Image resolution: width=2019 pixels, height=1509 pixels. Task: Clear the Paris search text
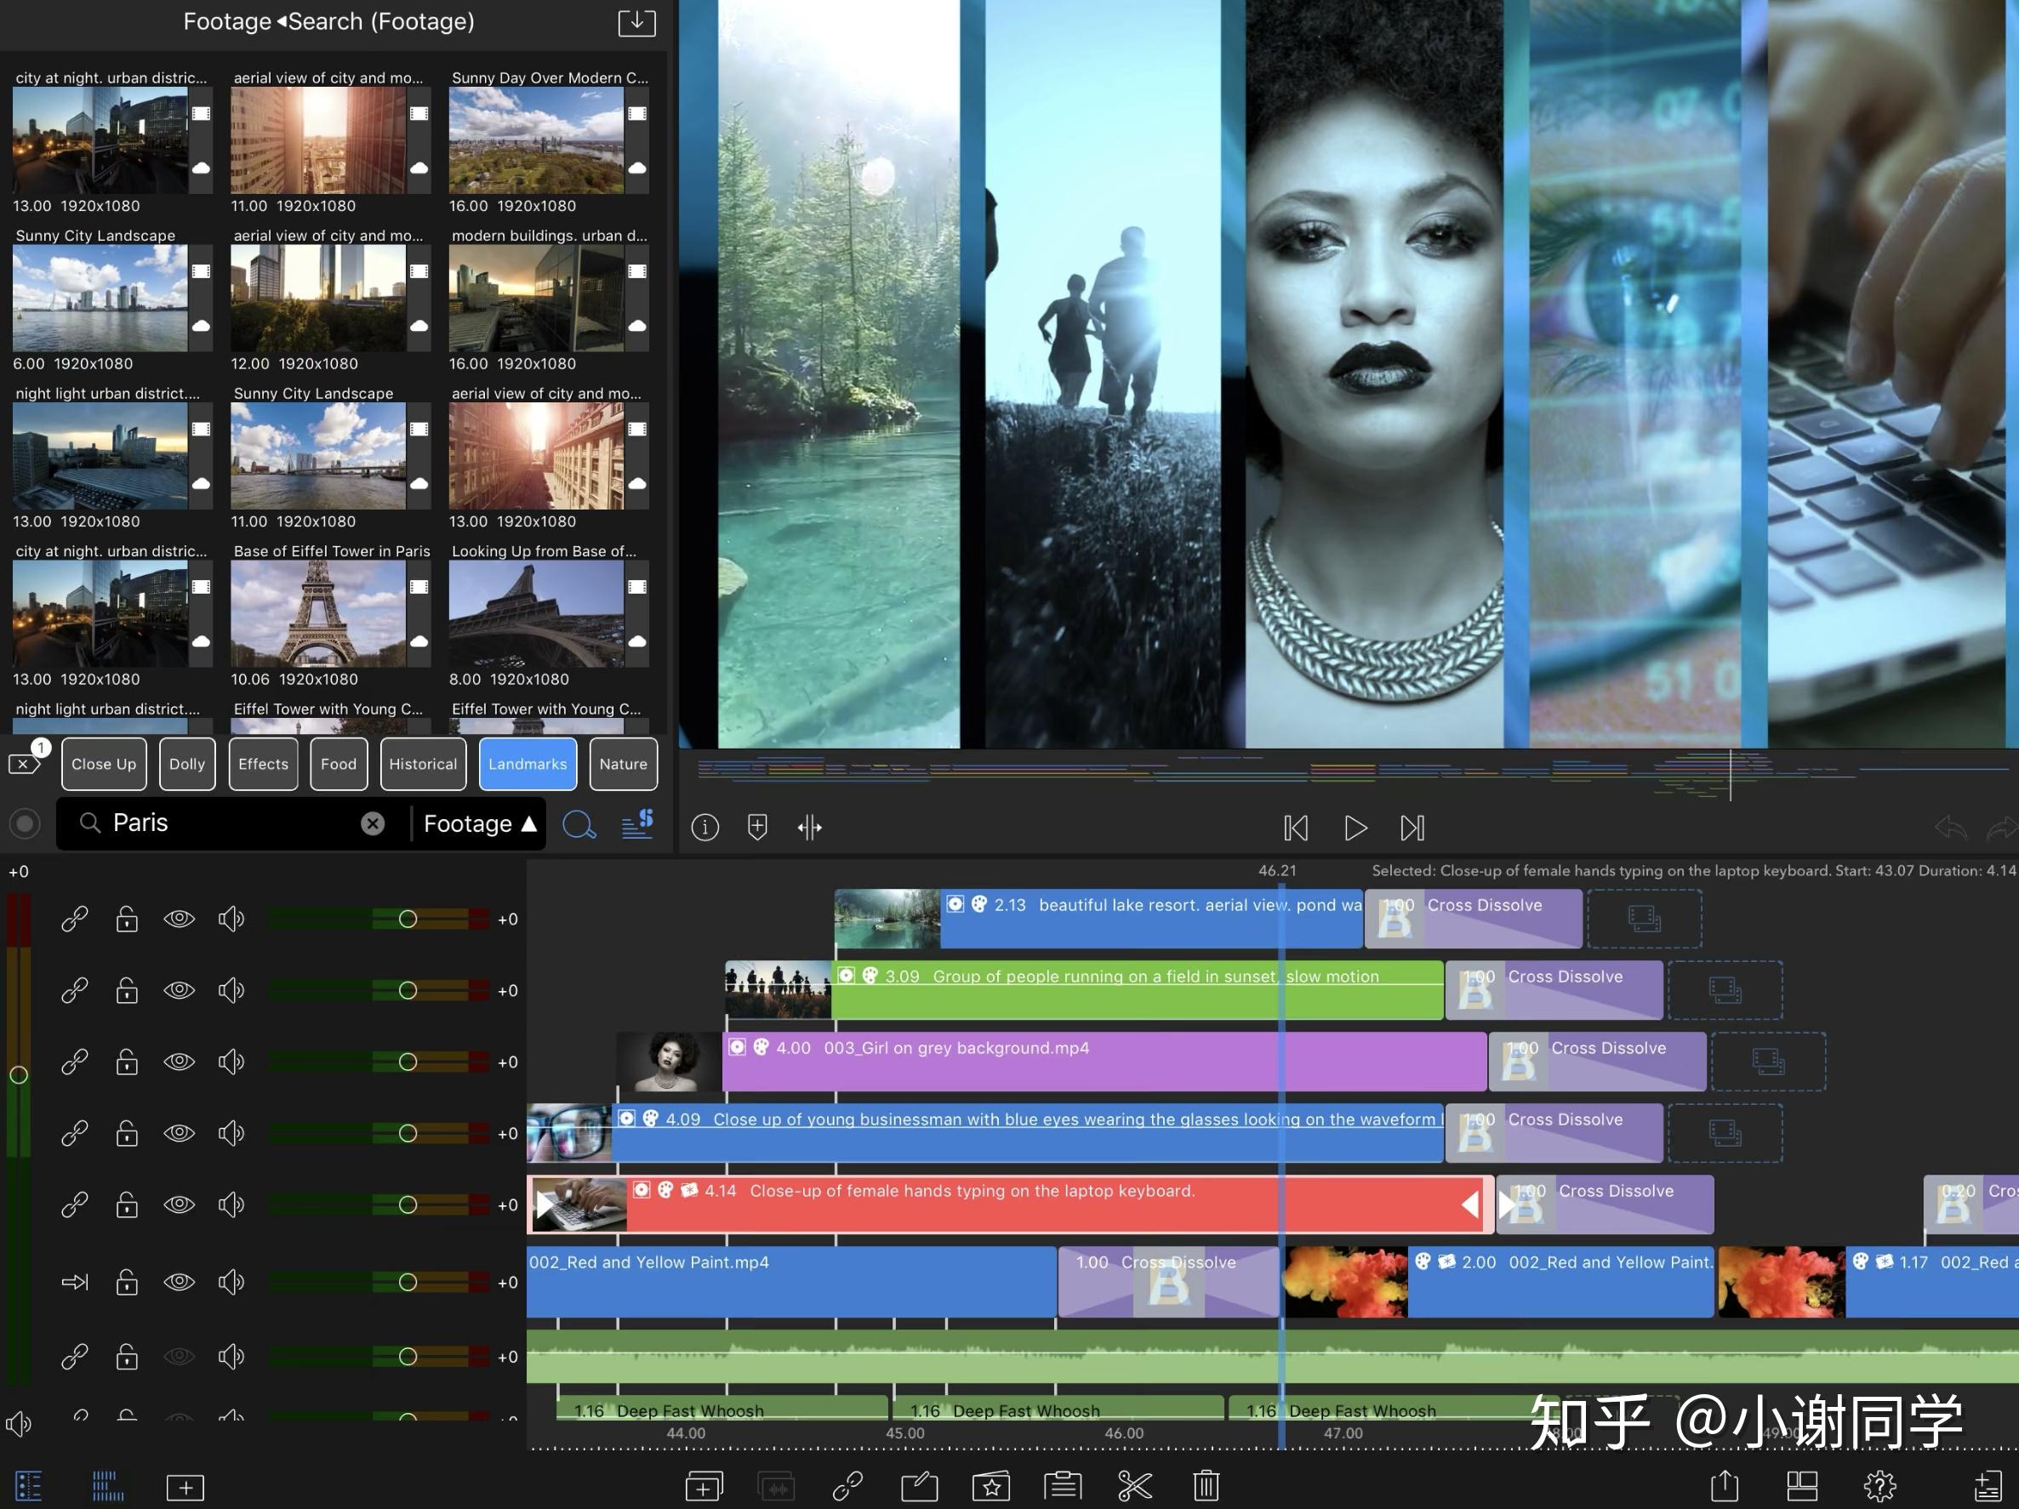point(373,824)
